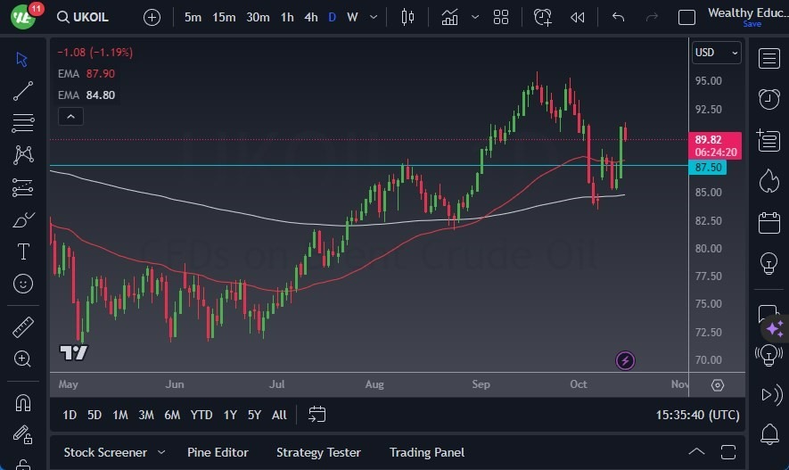
Task: Select the 4h timeframe button
Action: coord(310,17)
